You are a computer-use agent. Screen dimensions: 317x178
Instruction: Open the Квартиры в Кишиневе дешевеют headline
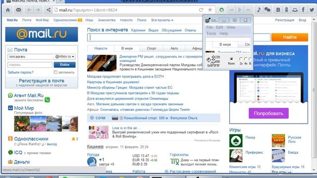(113, 82)
